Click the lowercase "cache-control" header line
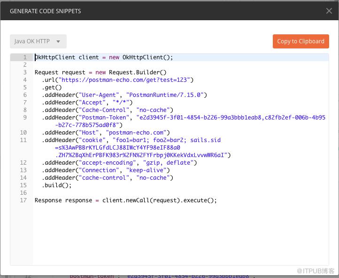 click(108, 178)
